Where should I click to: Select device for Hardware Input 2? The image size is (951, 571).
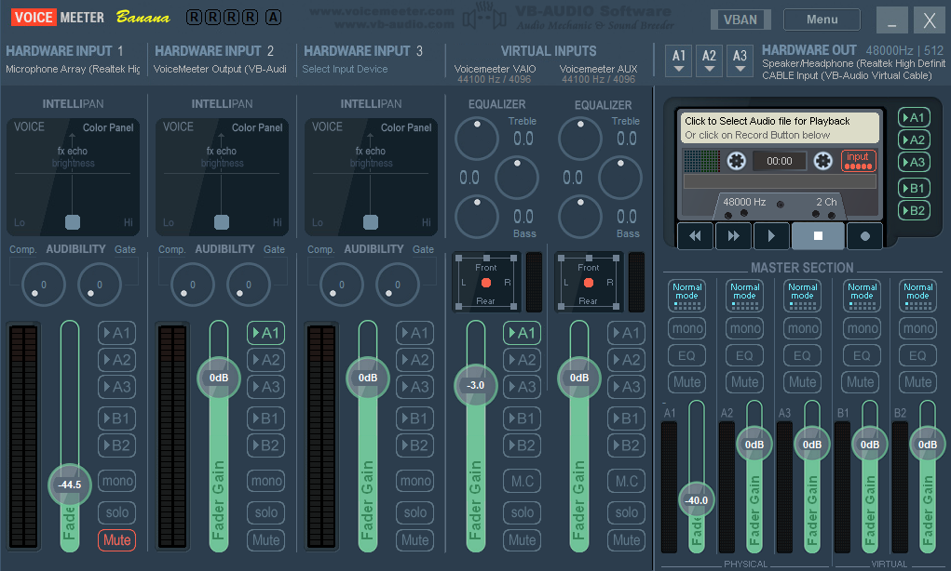[x=220, y=69]
